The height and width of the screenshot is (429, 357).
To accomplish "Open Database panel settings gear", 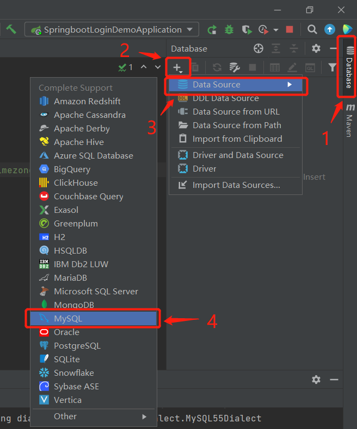I will [x=316, y=49].
